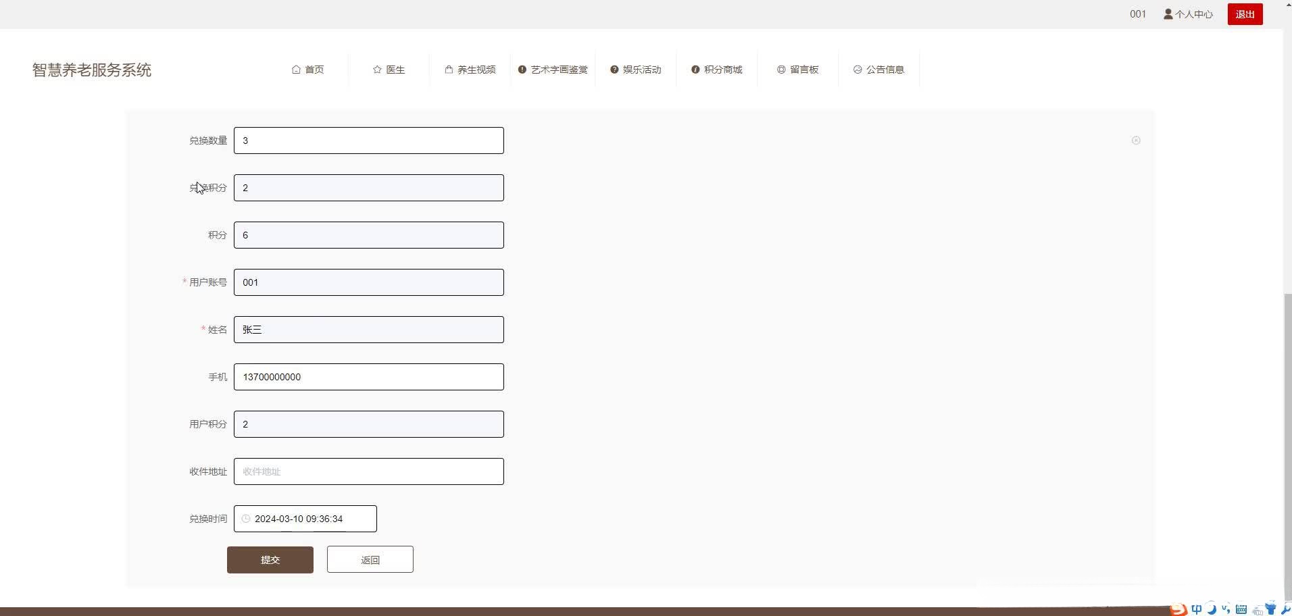Click the red 退出 logout button
1292x616 pixels.
[x=1245, y=14]
